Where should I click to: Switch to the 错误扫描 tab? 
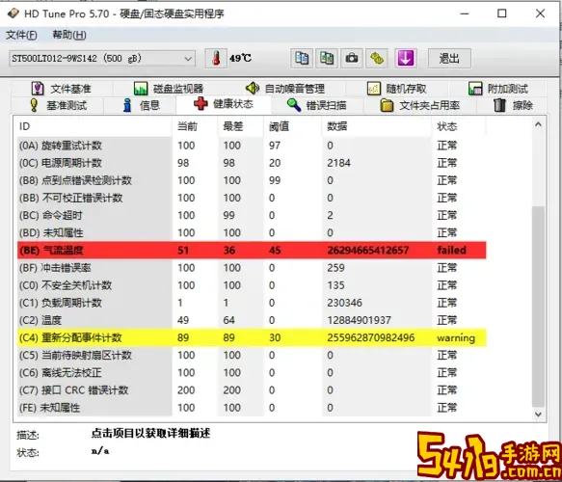(x=317, y=105)
